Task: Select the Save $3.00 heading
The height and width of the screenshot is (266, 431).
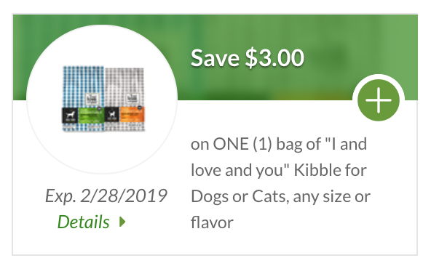Action: coord(248,58)
